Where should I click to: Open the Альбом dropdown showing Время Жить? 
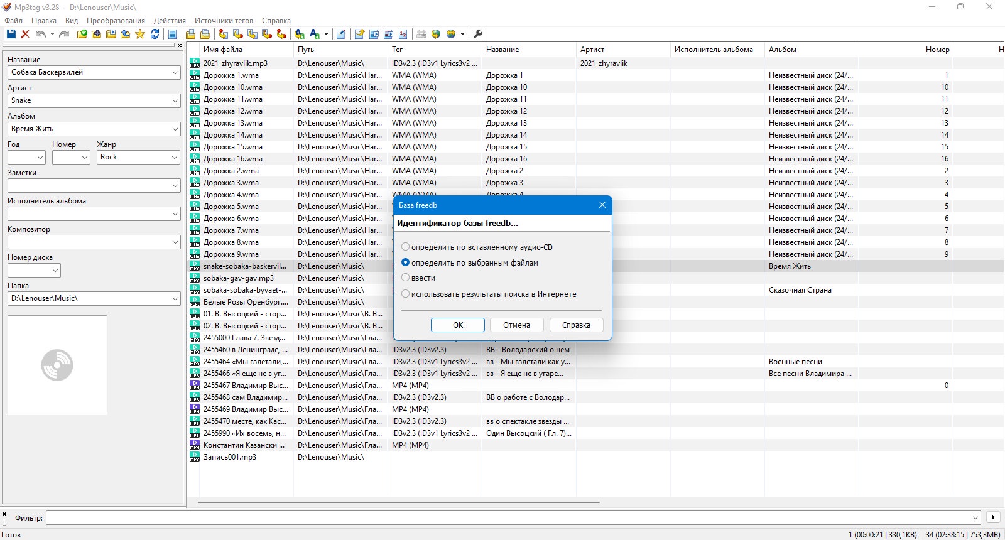click(x=175, y=129)
